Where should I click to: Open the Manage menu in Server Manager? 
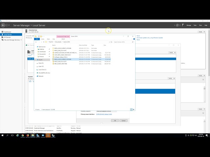(189, 25)
